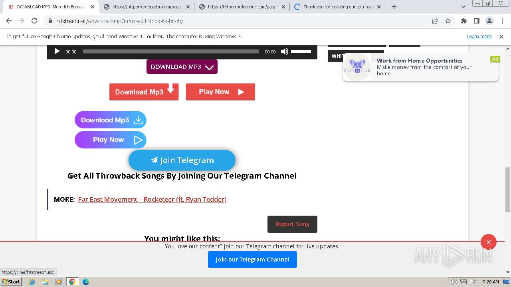511x287 pixels.
Task: Expand the purple DOWNLOAD MP3 dropdown
Action: tap(182, 67)
